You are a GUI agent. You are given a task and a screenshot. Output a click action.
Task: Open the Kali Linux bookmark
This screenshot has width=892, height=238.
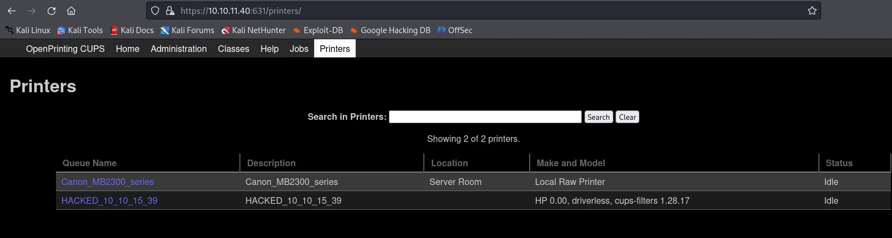(28, 30)
